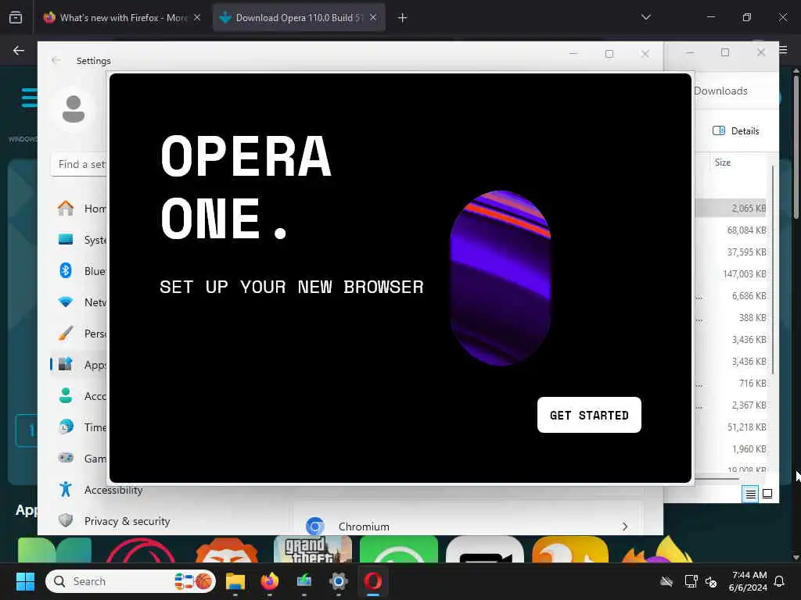Open Firefox from the taskbar
Image resolution: width=801 pixels, height=600 pixels.
click(270, 581)
